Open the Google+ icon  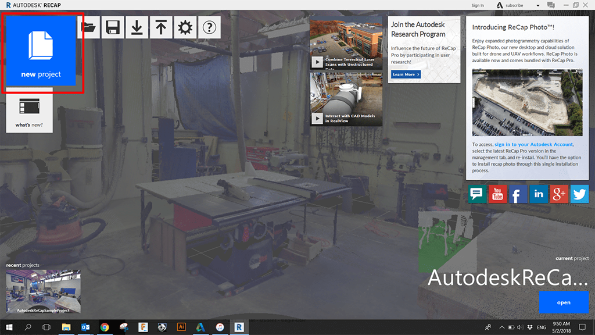click(x=558, y=194)
